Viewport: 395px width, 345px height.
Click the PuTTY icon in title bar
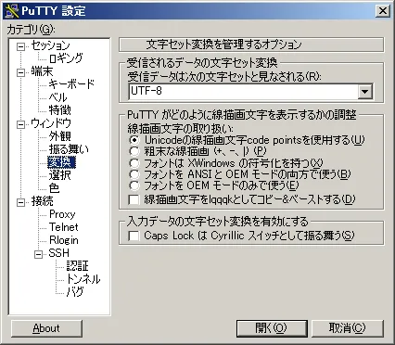[x=12, y=11]
